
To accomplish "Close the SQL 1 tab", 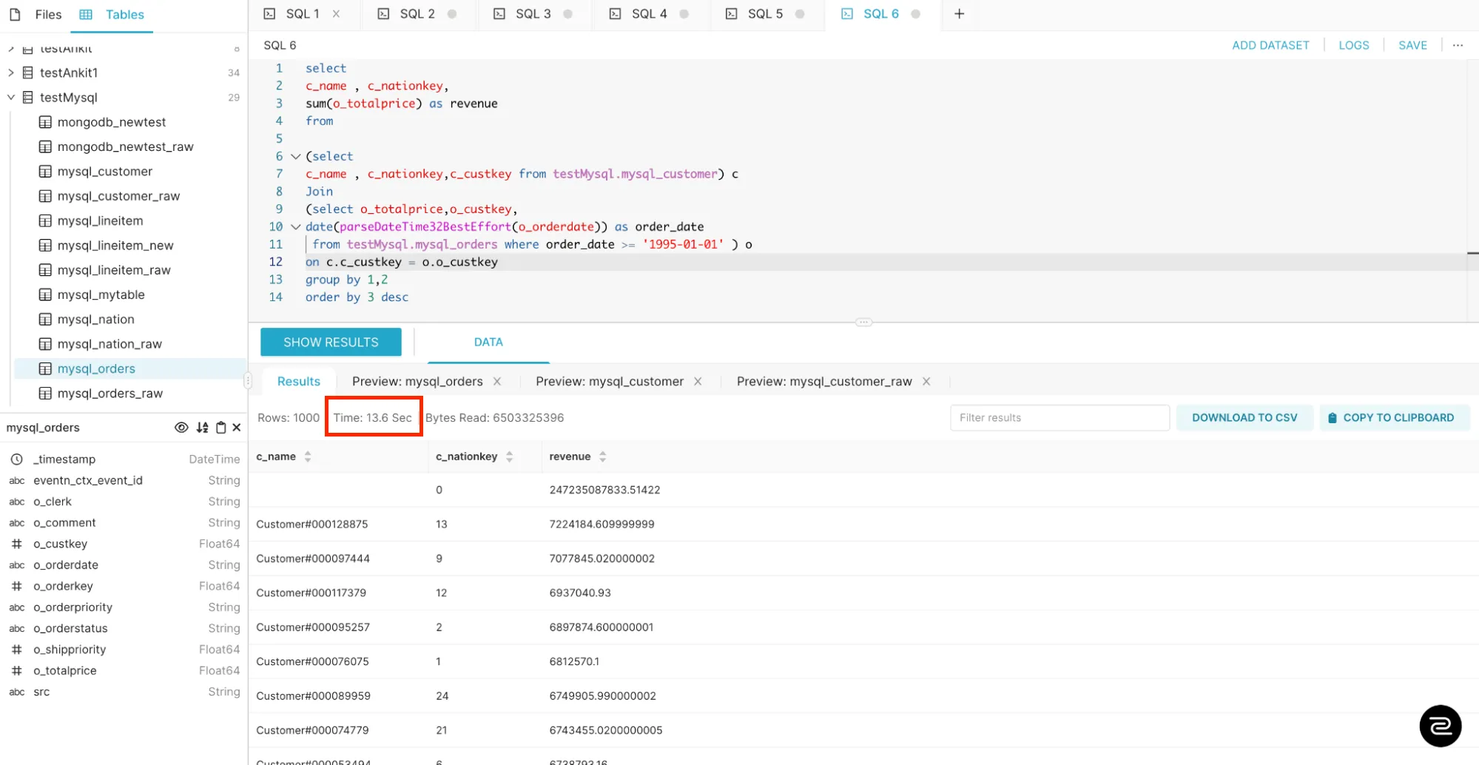I will click(336, 14).
